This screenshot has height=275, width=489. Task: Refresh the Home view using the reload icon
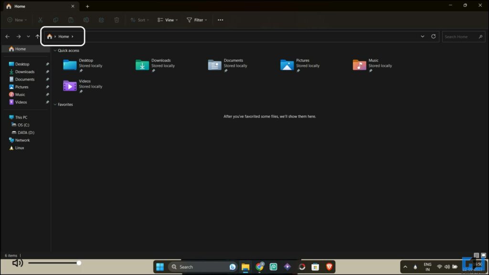click(x=433, y=36)
